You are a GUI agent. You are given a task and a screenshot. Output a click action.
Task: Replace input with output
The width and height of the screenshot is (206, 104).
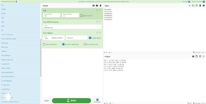click(x=200, y=56)
